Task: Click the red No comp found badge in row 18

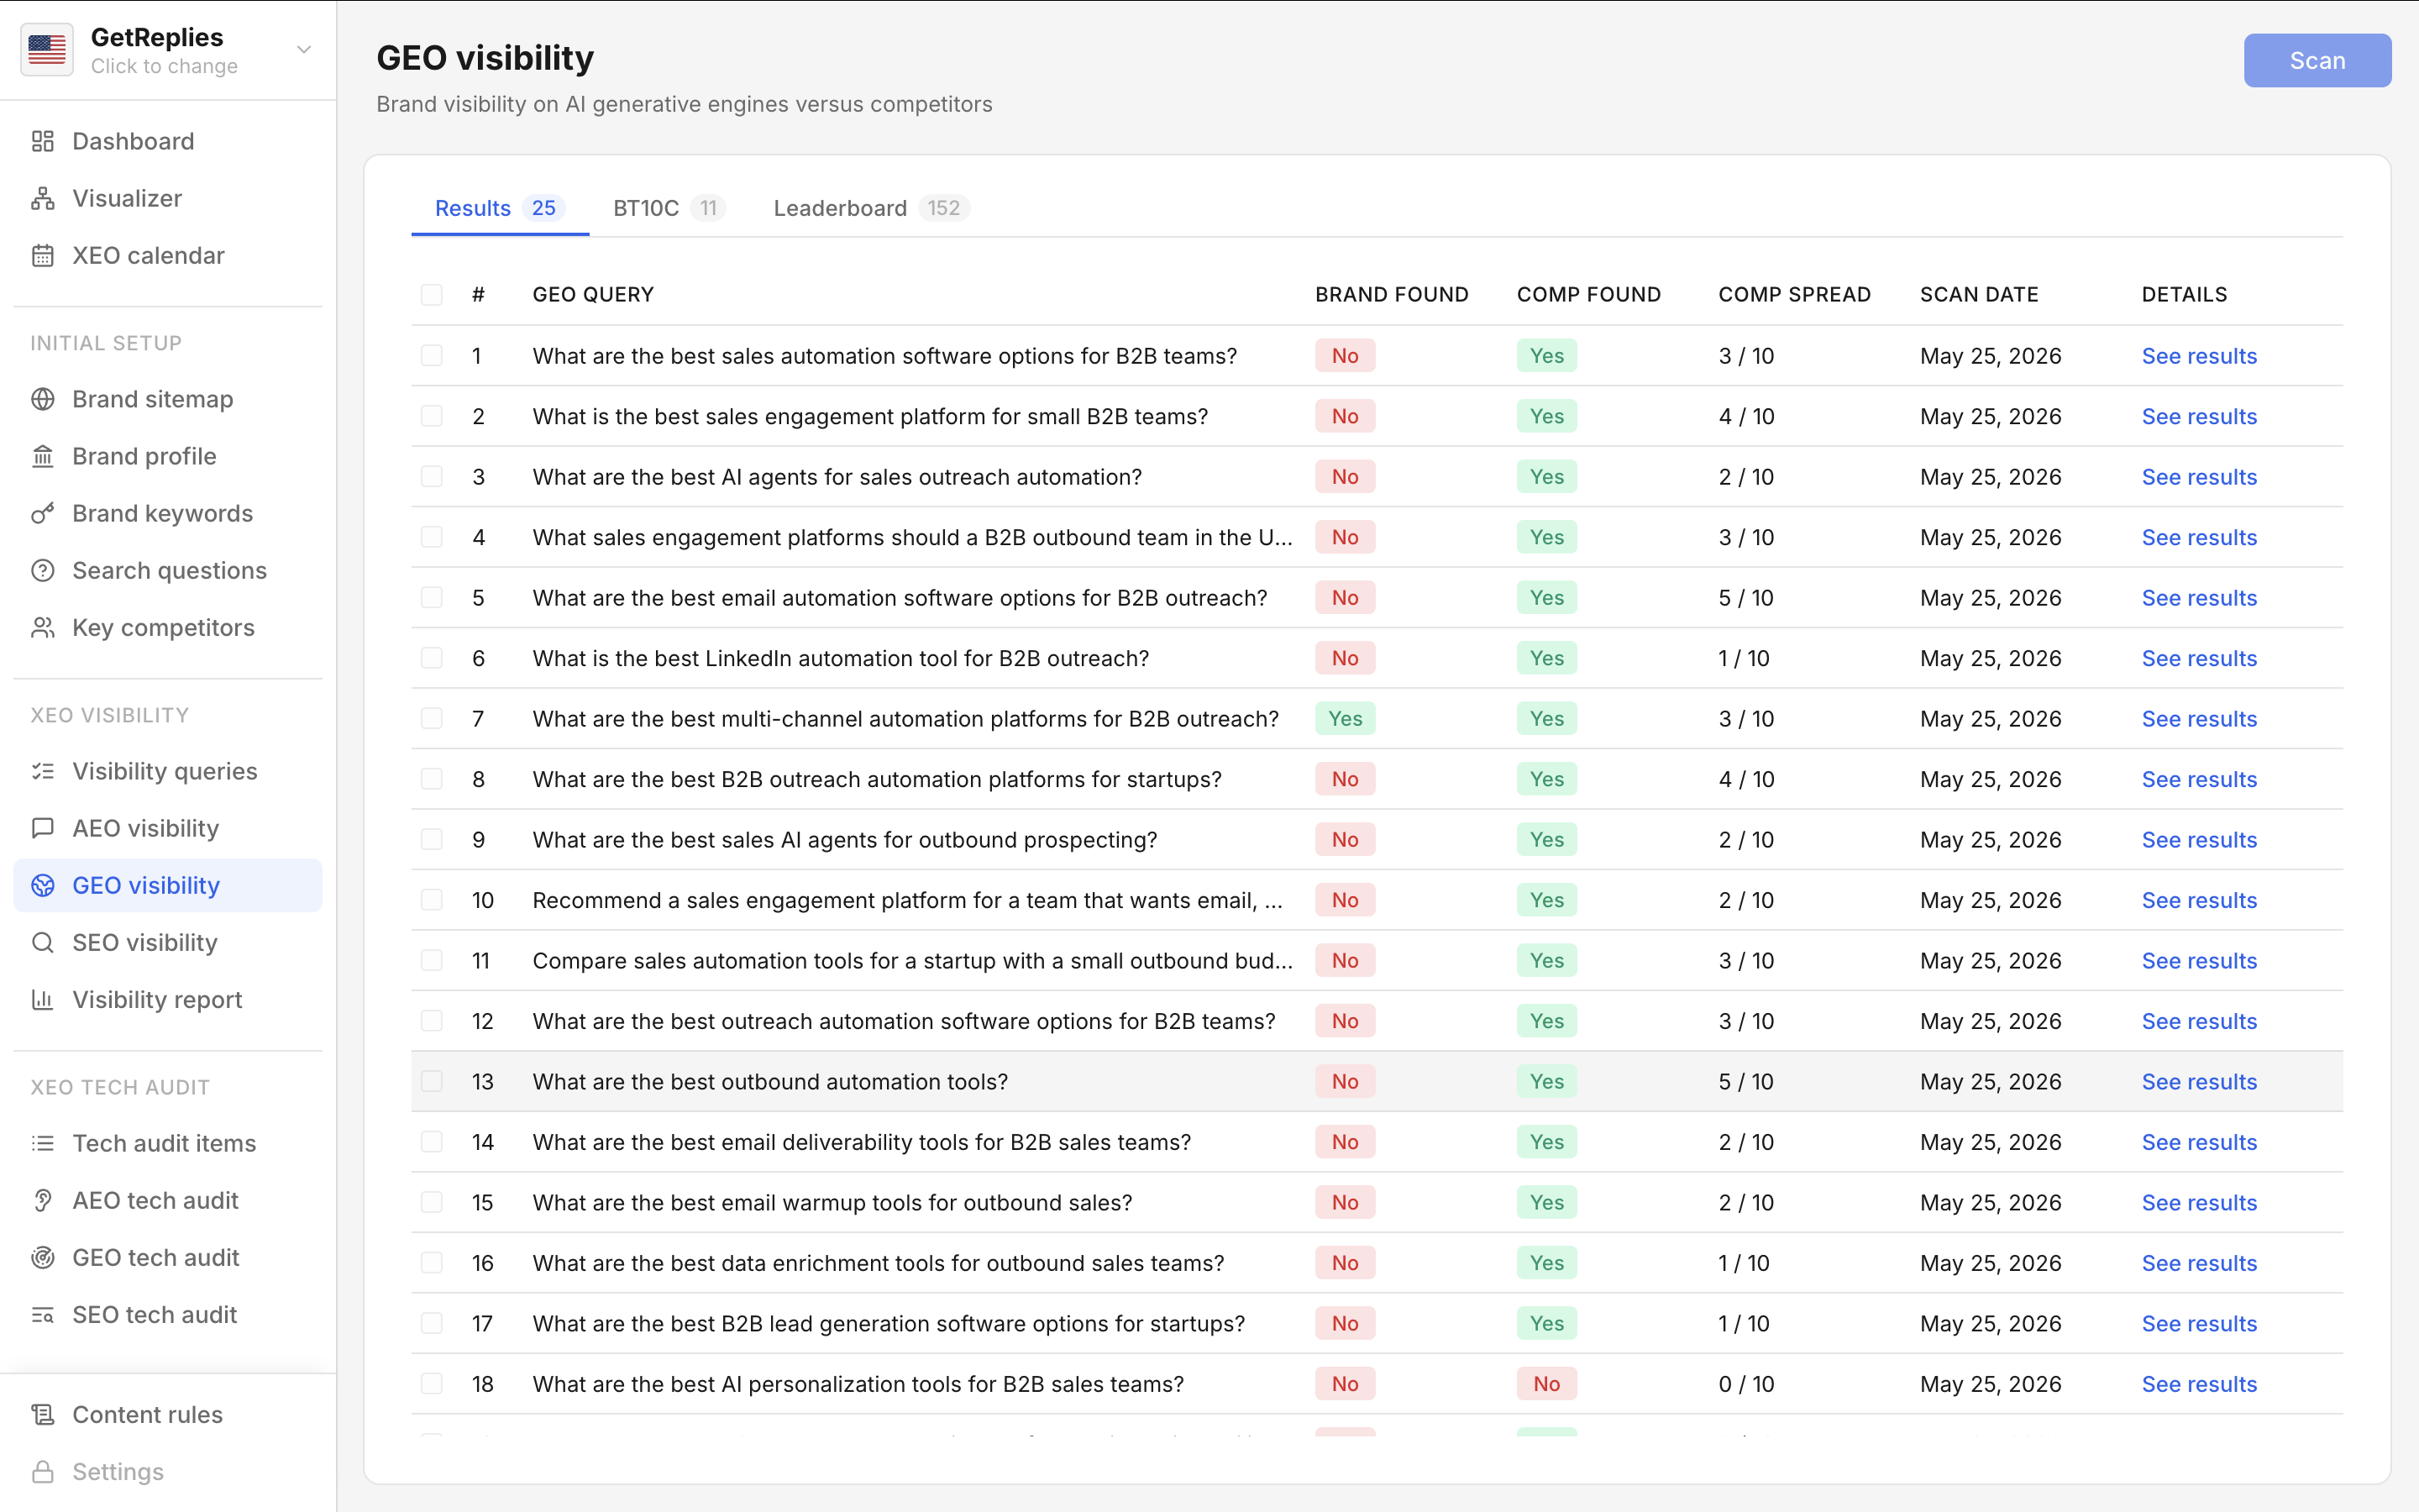Action: point(1546,1384)
